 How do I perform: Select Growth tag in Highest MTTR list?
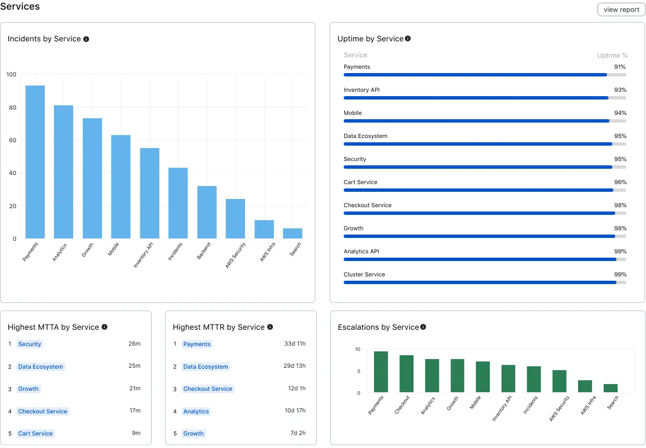click(x=194, y=434)
